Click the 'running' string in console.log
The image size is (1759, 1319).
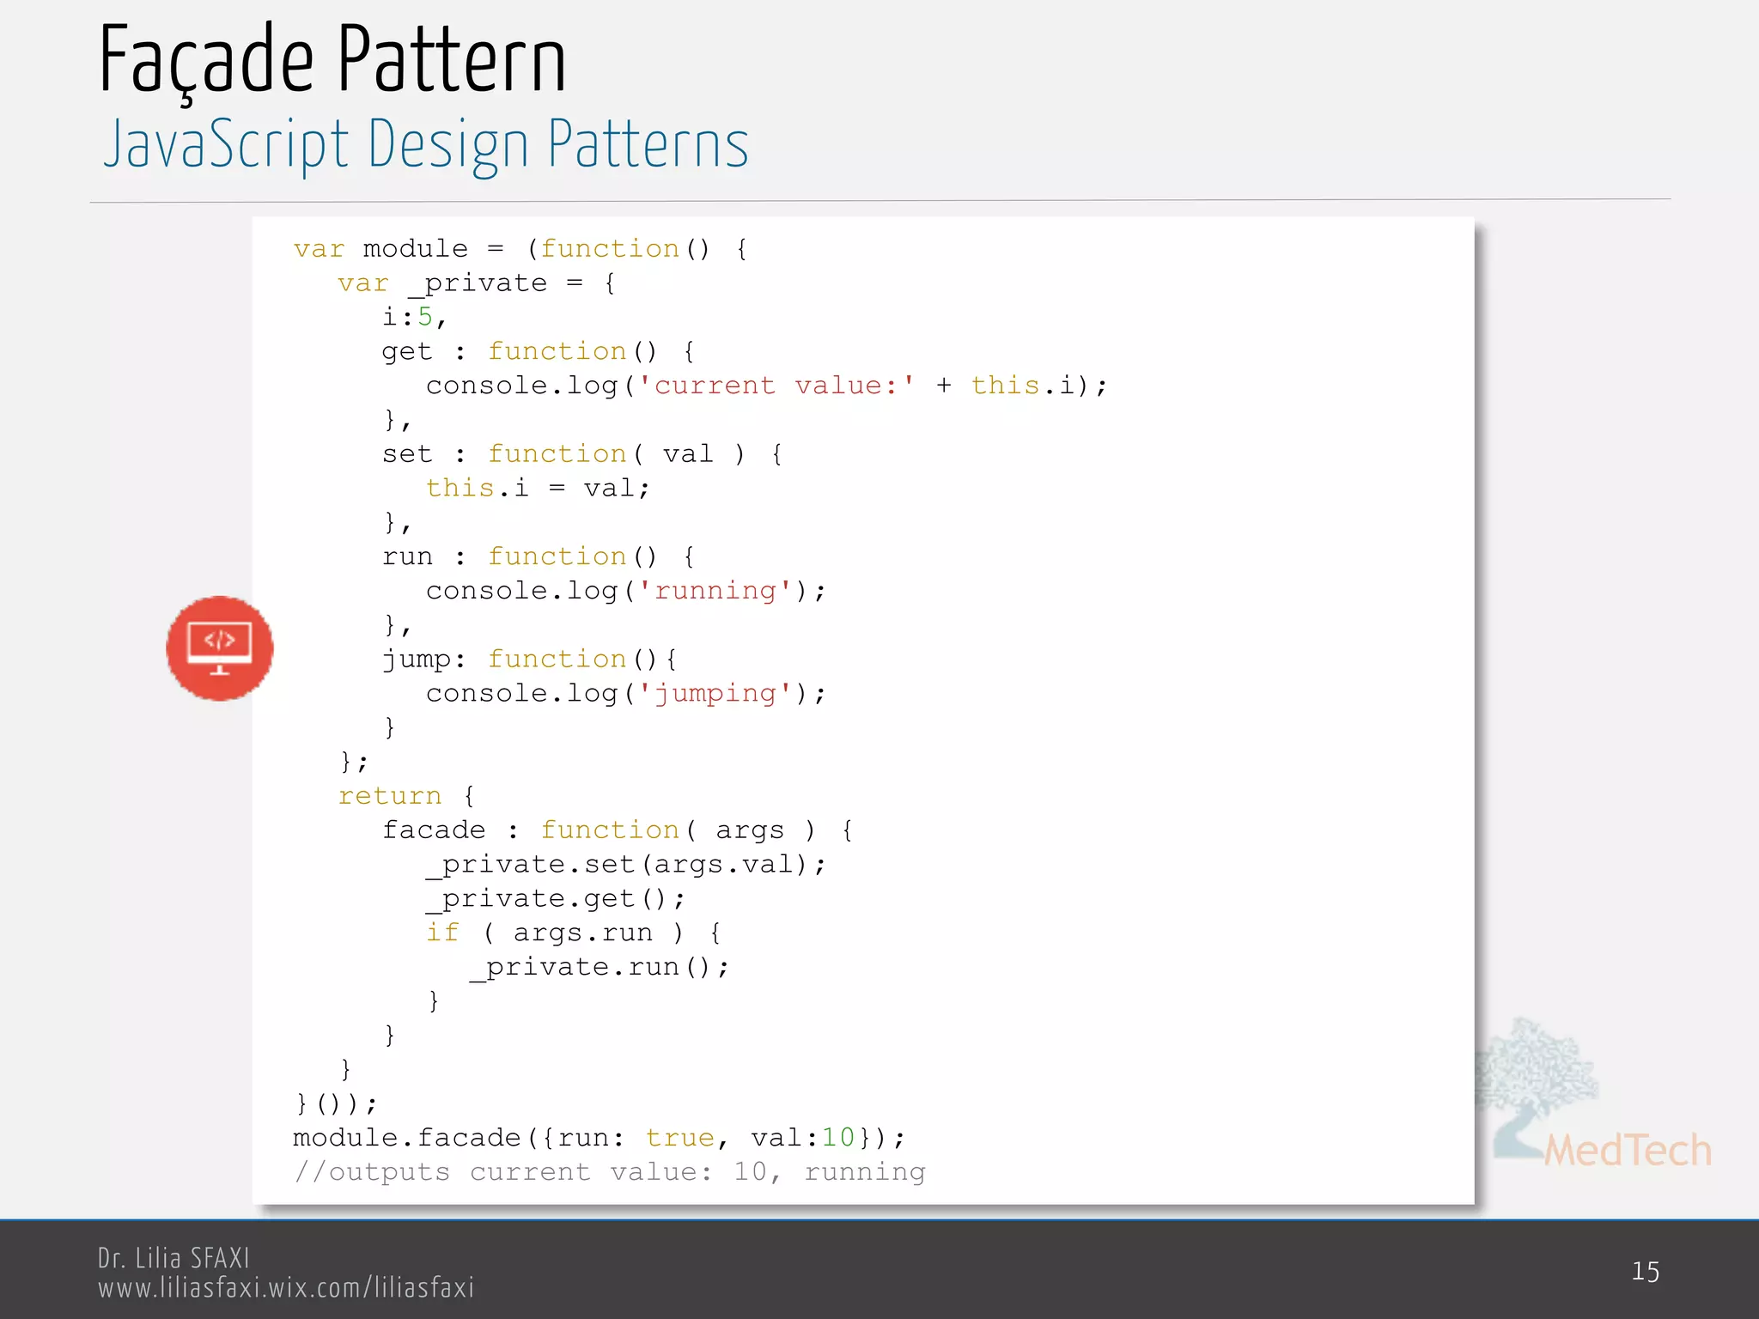click(x=715, y=591)
